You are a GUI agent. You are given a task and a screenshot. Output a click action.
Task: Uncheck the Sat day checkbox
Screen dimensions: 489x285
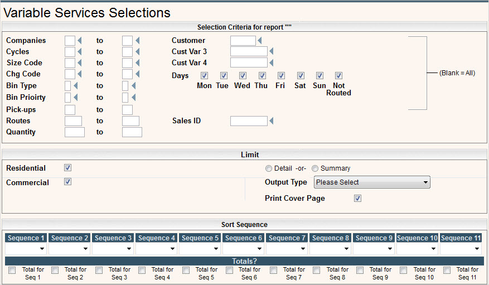[x=301, y=75]
